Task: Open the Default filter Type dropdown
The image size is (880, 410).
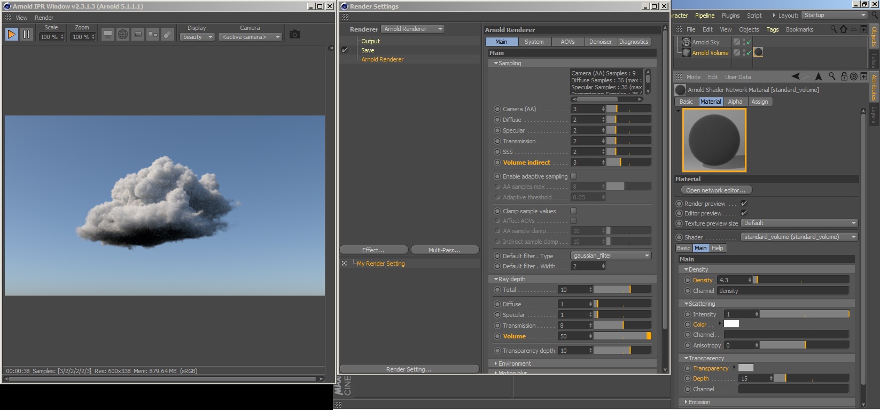Action: [611, 256]
